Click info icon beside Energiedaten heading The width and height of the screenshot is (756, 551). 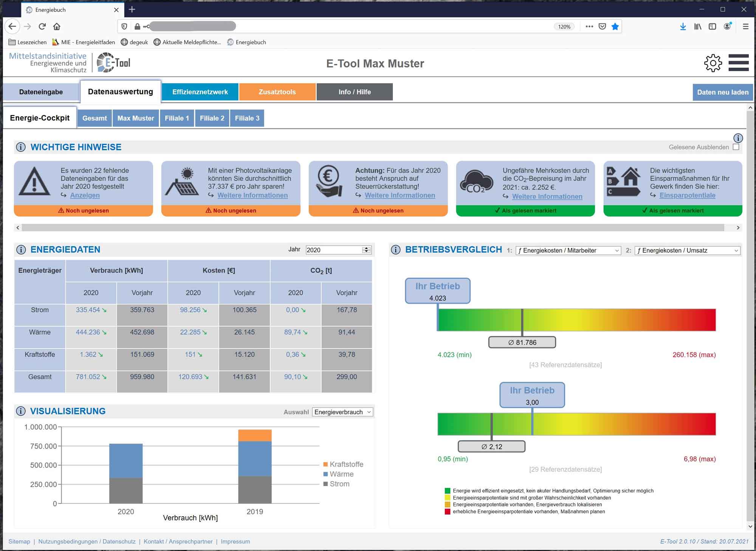coord(21,250)
